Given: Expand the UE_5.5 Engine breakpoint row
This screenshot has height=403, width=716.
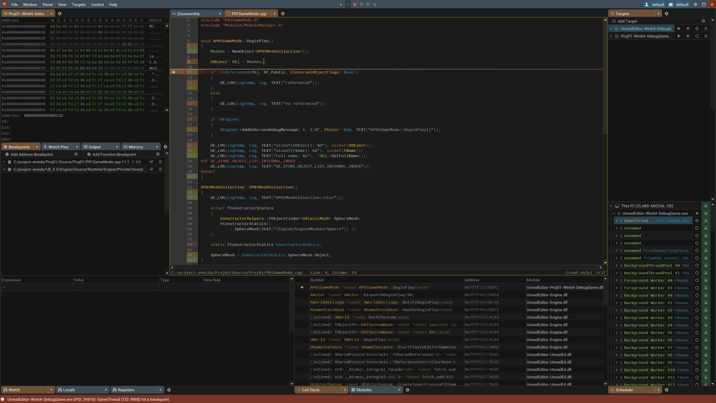Looking at the screenshot, I should [4, 169].
